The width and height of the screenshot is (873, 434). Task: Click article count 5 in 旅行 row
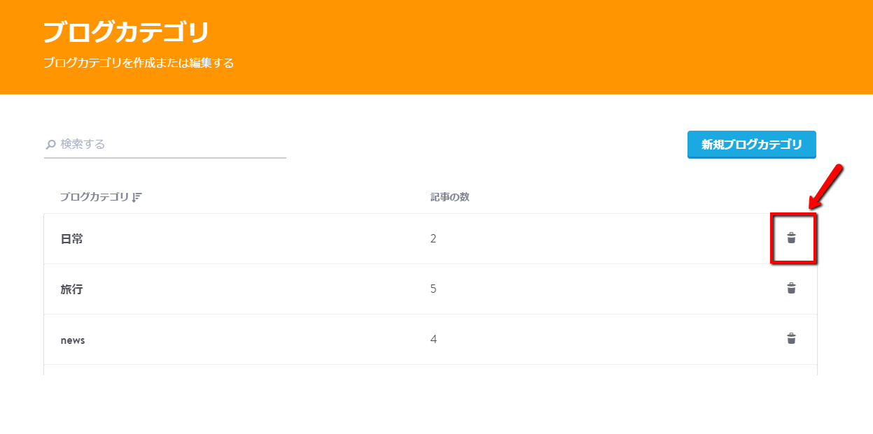[x=433, y=289]
